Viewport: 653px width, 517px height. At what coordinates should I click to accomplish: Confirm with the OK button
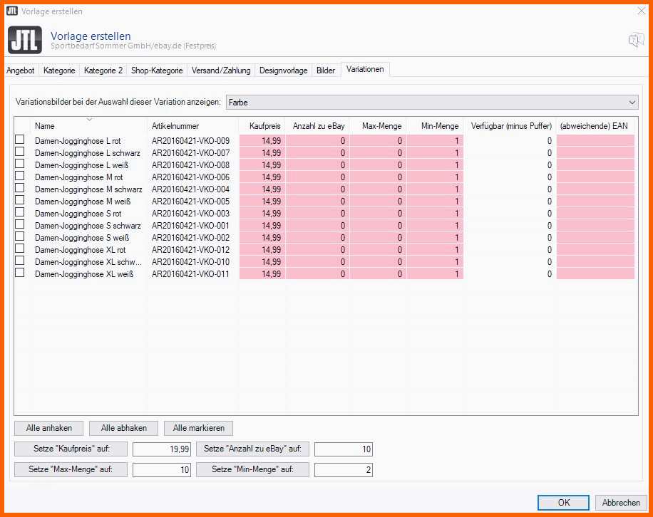tap(563, 502)
